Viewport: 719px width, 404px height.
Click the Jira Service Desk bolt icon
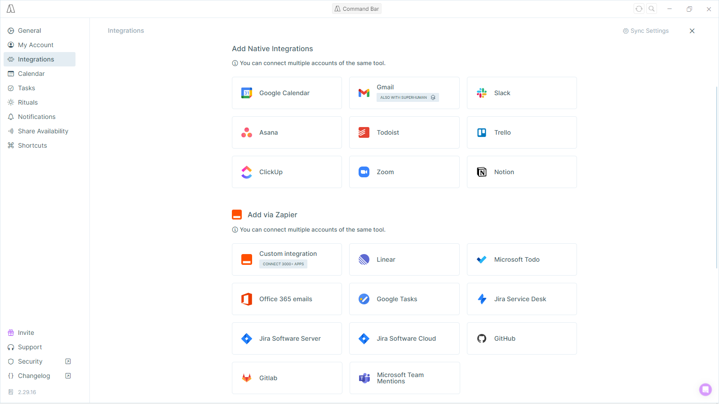(x=482, y=299)
